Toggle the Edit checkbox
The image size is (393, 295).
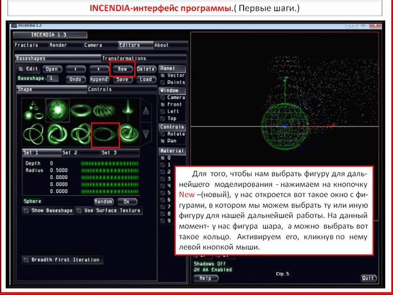point(21,69)
